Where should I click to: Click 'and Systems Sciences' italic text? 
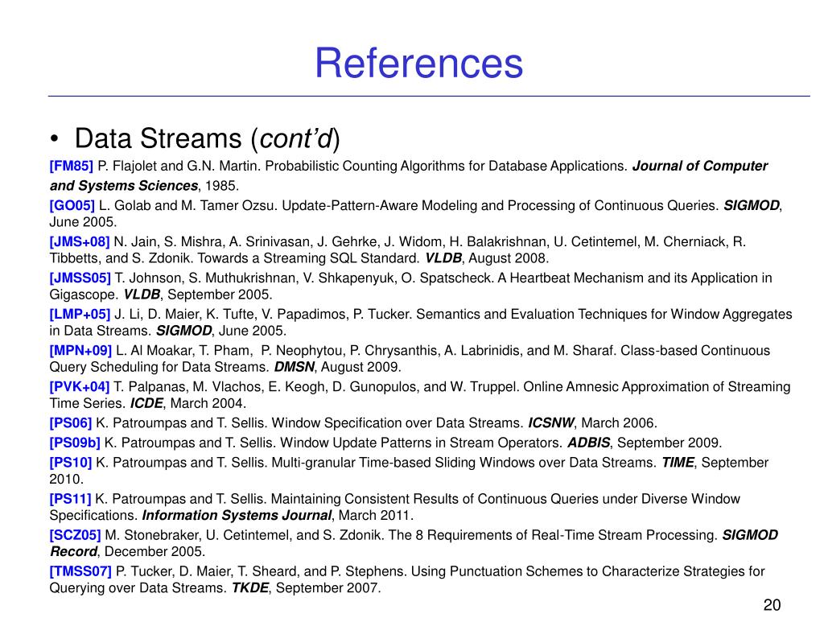(124, 186)
